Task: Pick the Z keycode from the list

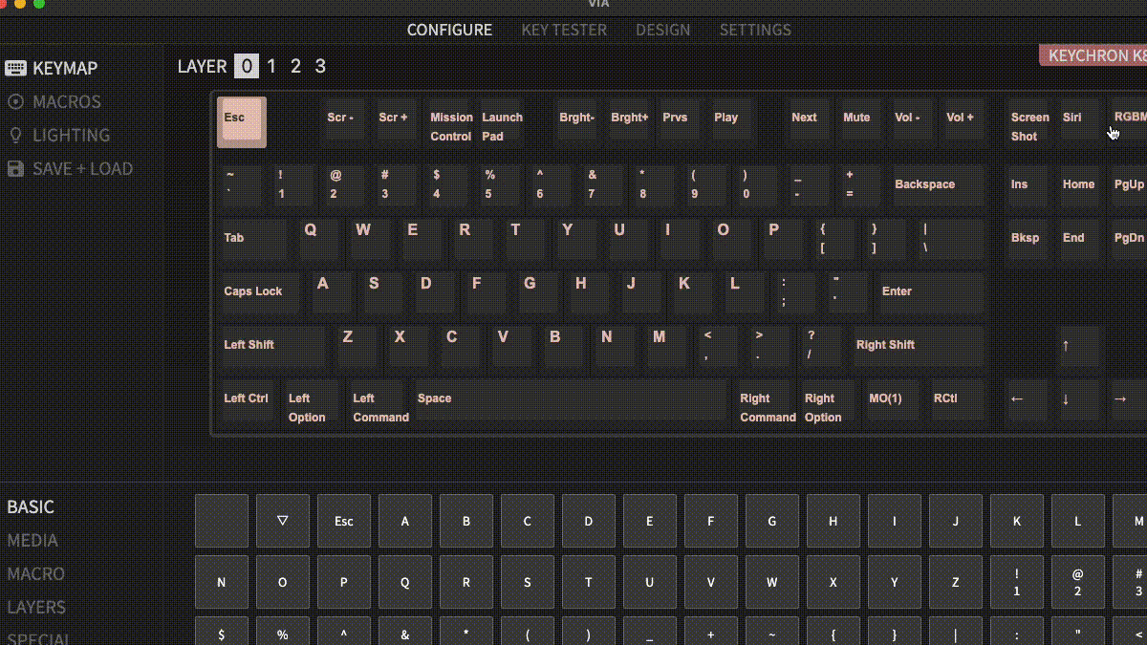Action: 956,582
